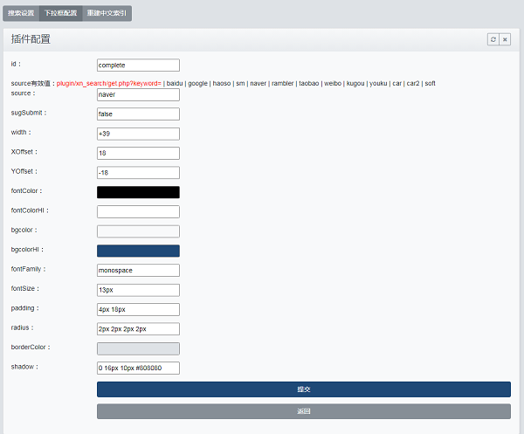Open the dark blue bgcolorHl swatch
This screenshot has width=524, height=434.
coord(138,251)
